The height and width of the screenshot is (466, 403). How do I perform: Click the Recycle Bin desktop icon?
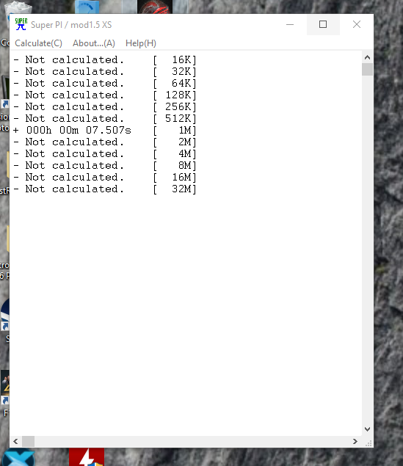point(18,7)
